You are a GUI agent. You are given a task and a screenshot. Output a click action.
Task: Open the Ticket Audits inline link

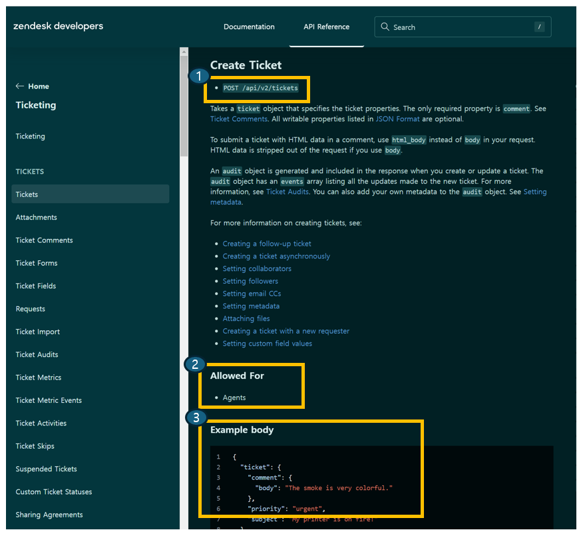(288, 192)
